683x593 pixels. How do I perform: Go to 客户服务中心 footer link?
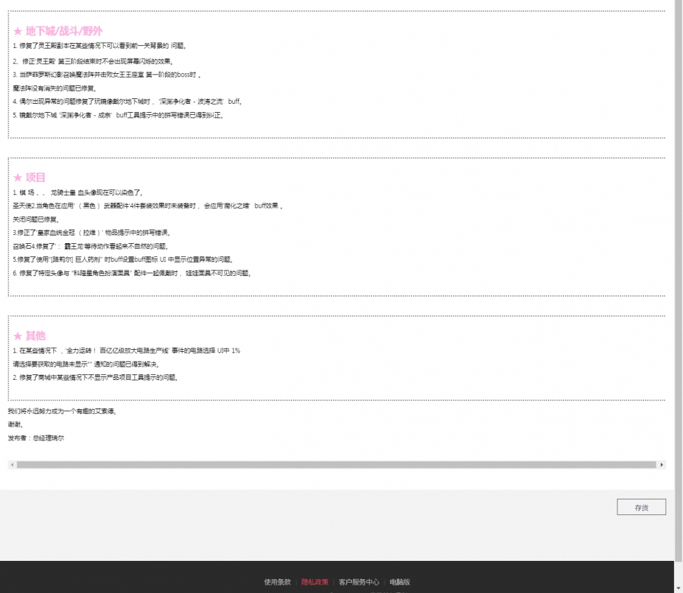coord(359,582)
